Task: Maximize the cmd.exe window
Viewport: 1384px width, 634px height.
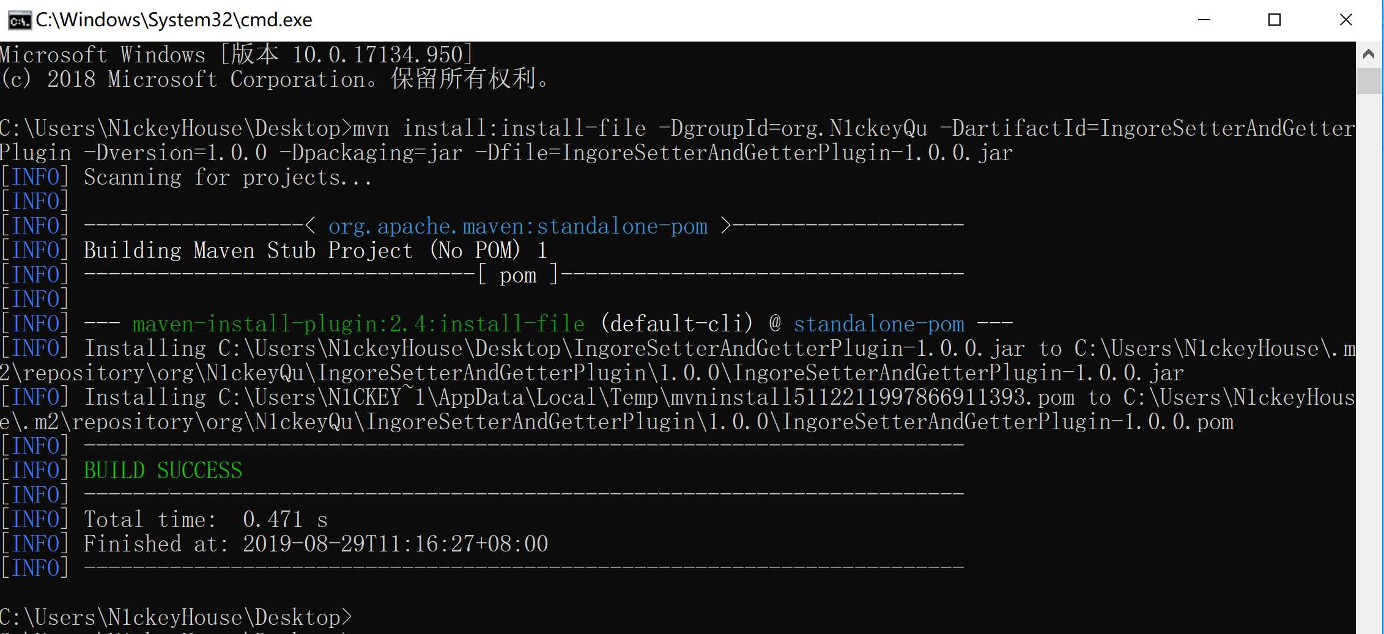Action: click(x=1275, y=20)
